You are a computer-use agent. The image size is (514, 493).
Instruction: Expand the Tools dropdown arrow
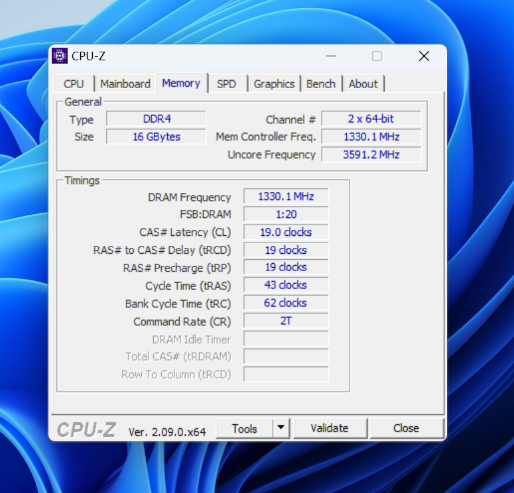[281, 429]
